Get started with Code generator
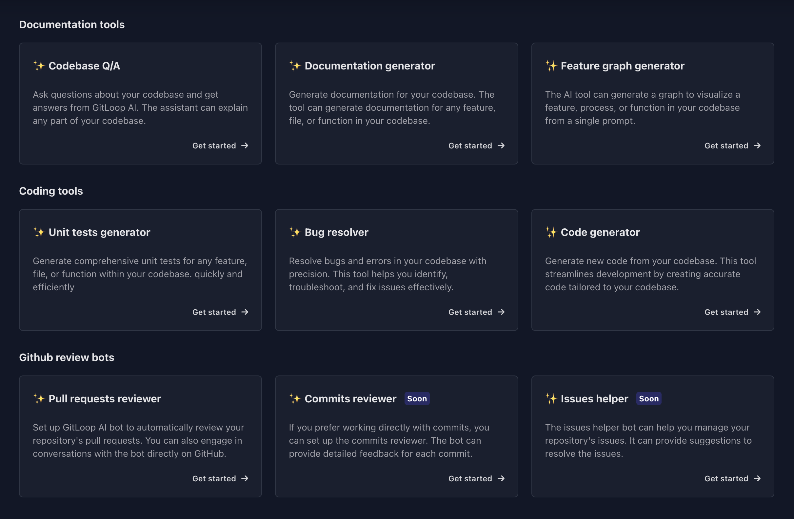 [x=732, y=312]
